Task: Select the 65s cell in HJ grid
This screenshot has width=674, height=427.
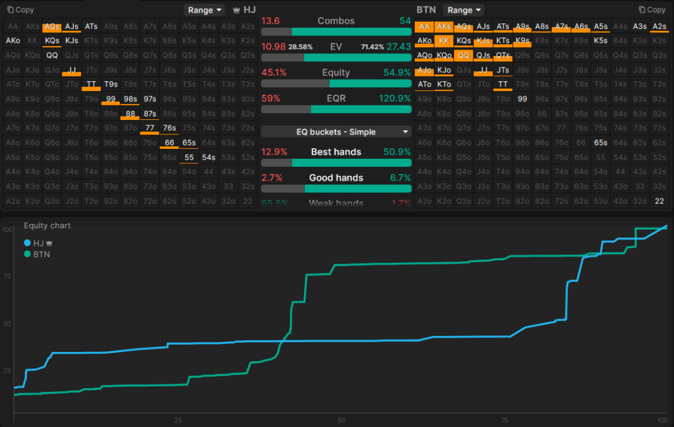Action: click(x=189, y=142)
